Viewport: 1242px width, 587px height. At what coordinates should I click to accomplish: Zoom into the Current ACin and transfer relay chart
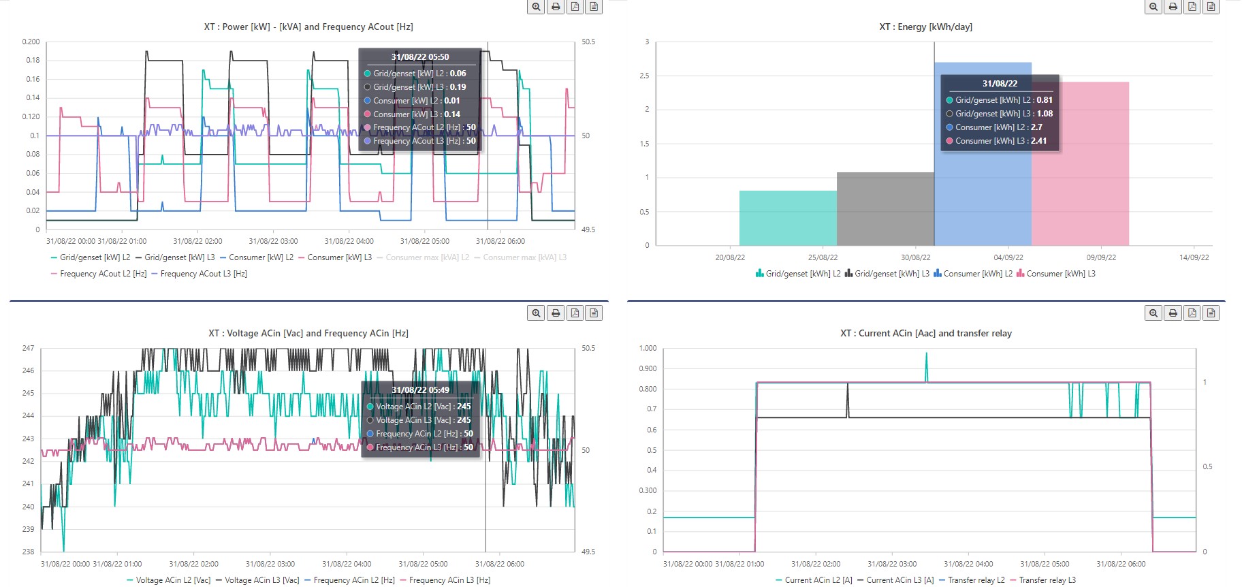(1153, 313)
